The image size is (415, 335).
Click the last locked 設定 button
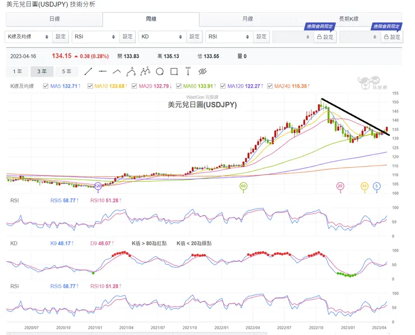point(392,37)
